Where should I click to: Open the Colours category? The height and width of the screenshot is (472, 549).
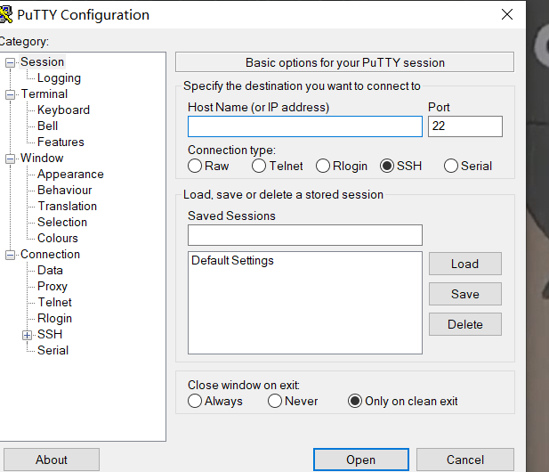(58, 239)
